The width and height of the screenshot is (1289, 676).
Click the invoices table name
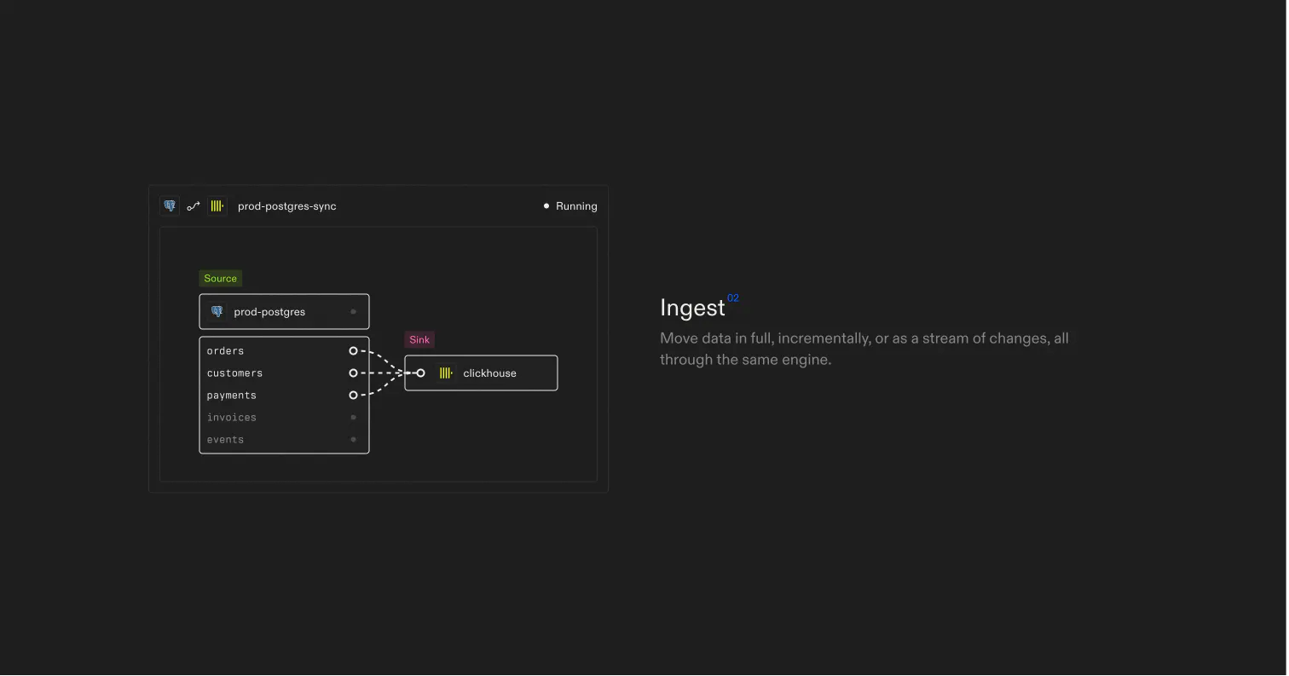point(232,418)
